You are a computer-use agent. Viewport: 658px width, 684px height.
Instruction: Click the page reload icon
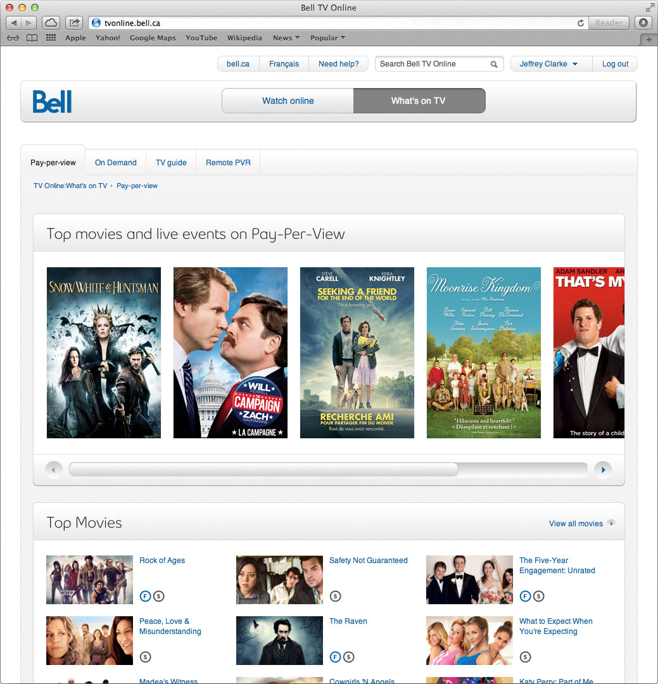(580, 23)
